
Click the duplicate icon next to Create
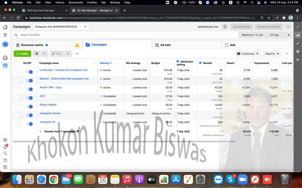(x=37, y=53)
